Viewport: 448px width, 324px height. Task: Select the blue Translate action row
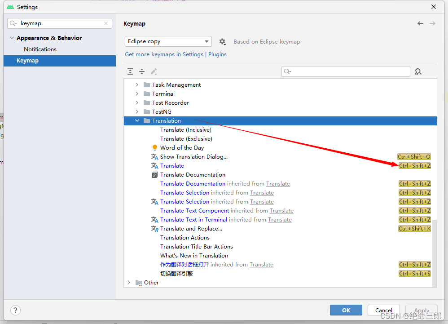click(172, 166)
